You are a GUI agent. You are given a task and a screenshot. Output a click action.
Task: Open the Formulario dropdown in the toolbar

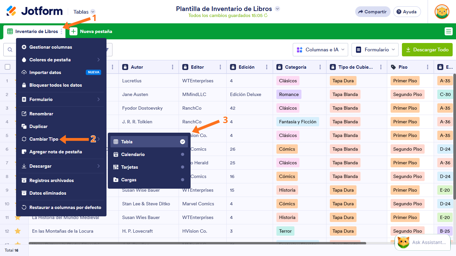pos(375,50)
